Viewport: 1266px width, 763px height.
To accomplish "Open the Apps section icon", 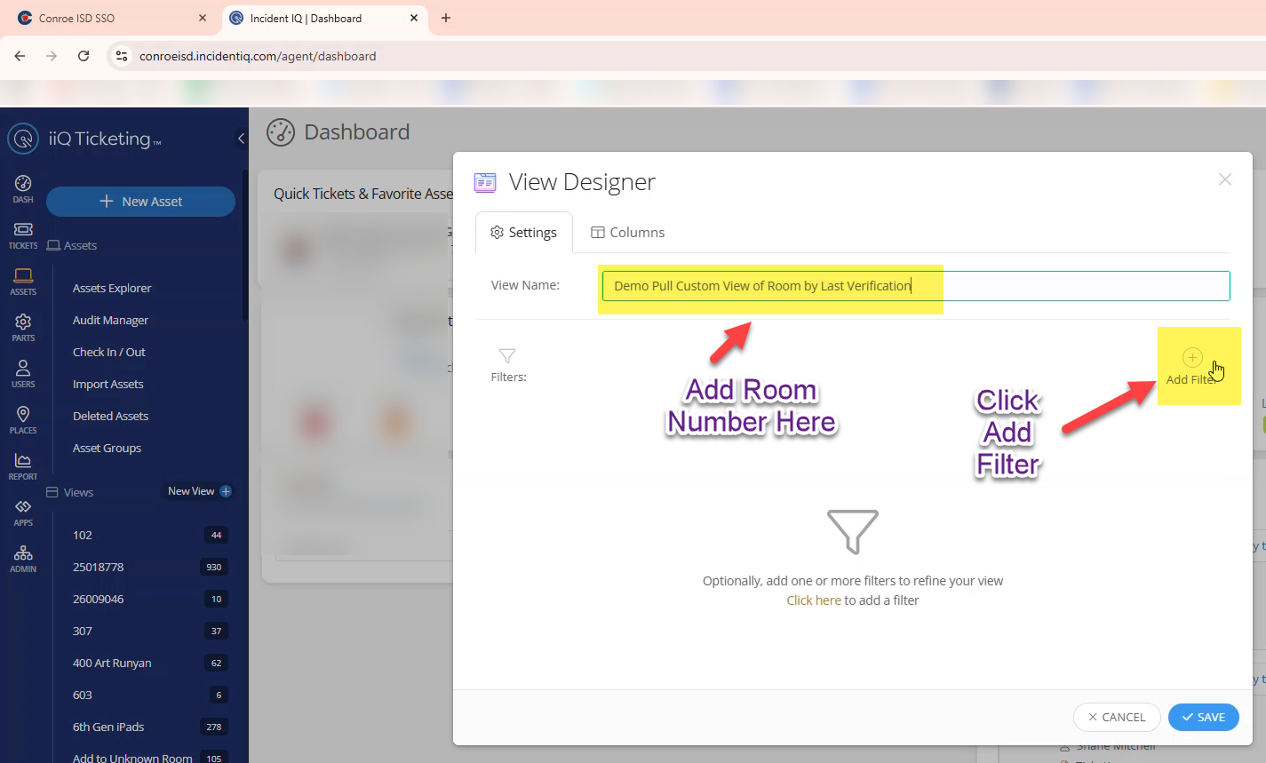I will coord(22,506).
